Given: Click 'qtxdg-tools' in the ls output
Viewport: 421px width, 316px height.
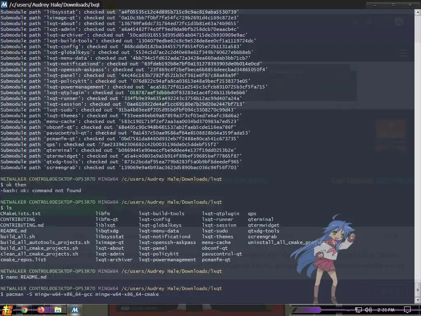Looking at the screenshot, I should pos(264,231).
